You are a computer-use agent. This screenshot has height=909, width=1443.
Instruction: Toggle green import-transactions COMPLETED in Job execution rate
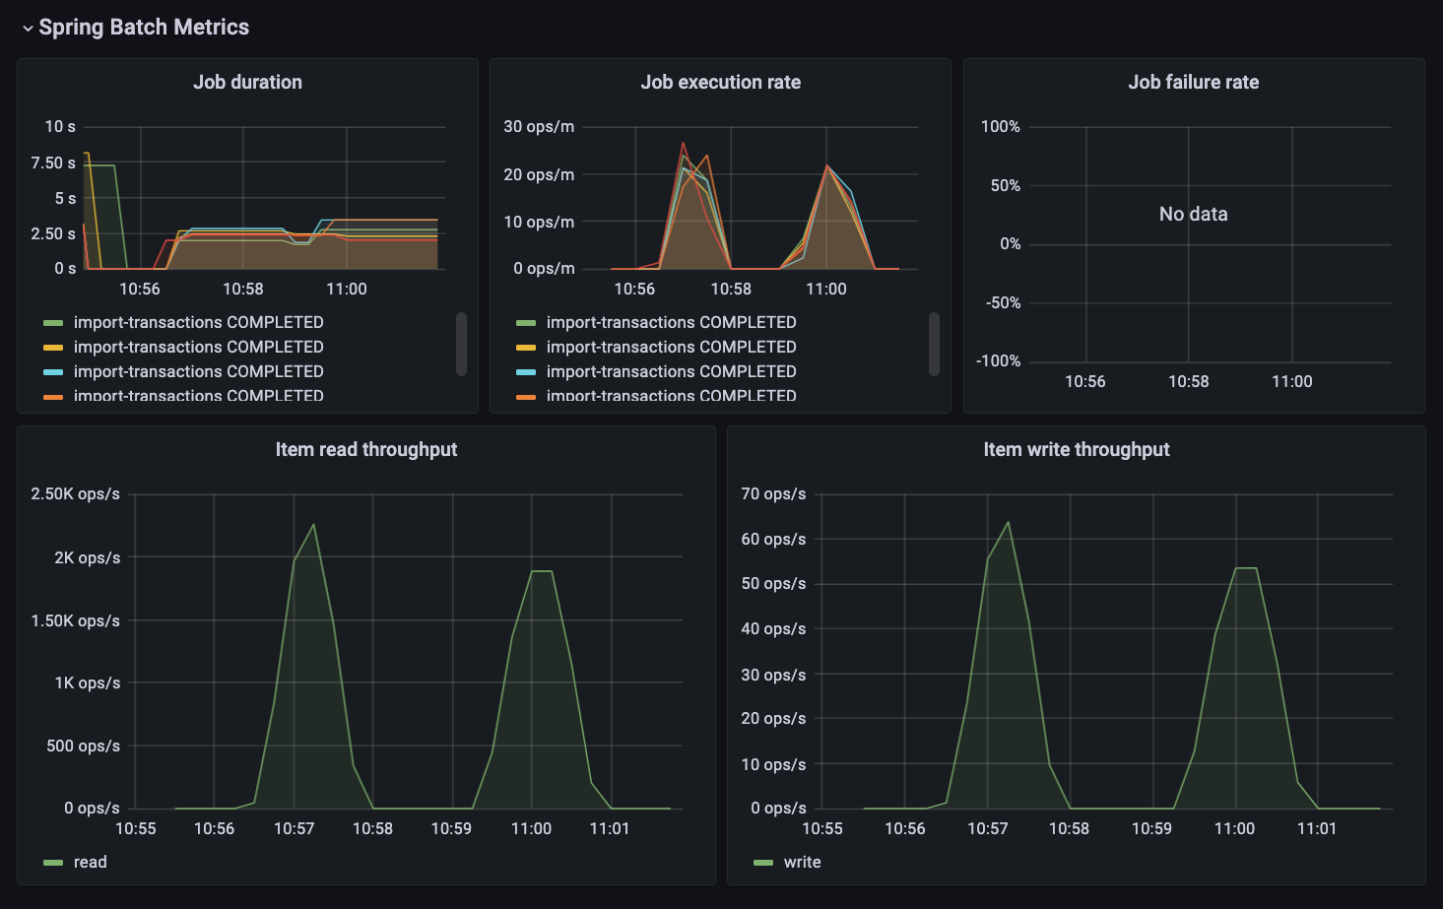coord(671,322)
